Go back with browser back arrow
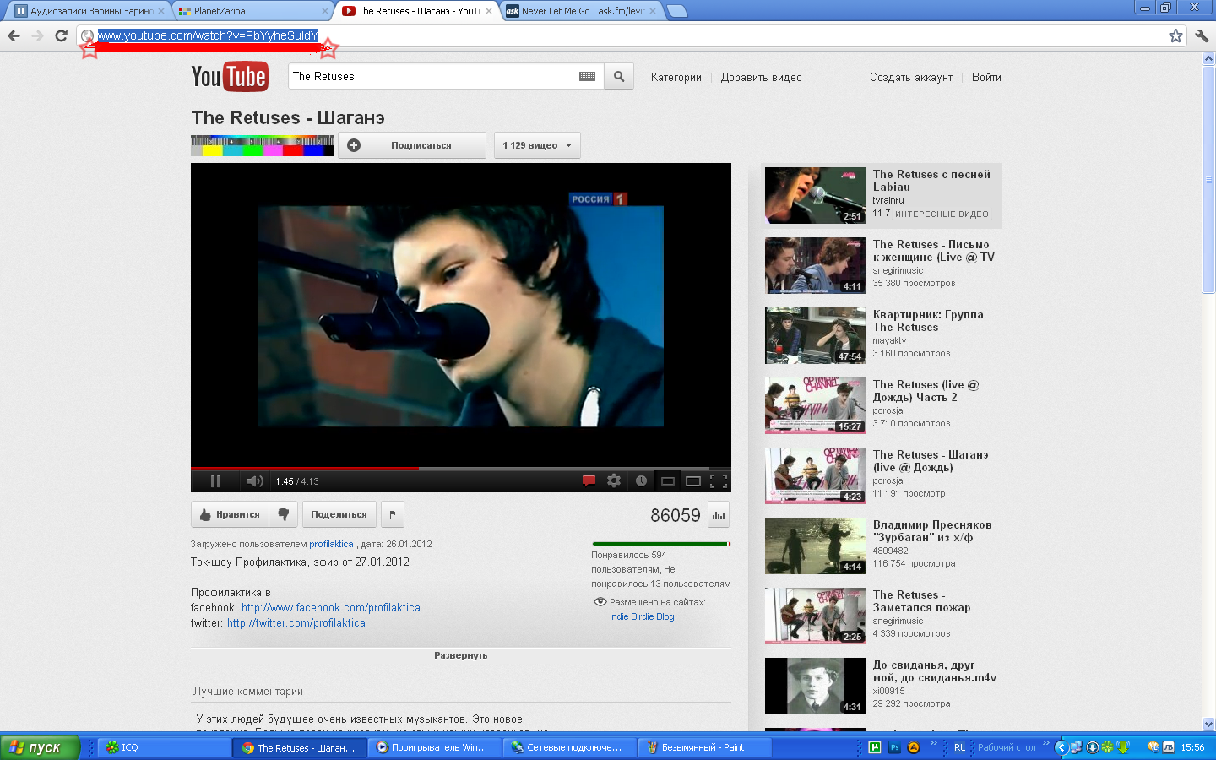This screenshot has width=1216, height=760. point(14,35)
